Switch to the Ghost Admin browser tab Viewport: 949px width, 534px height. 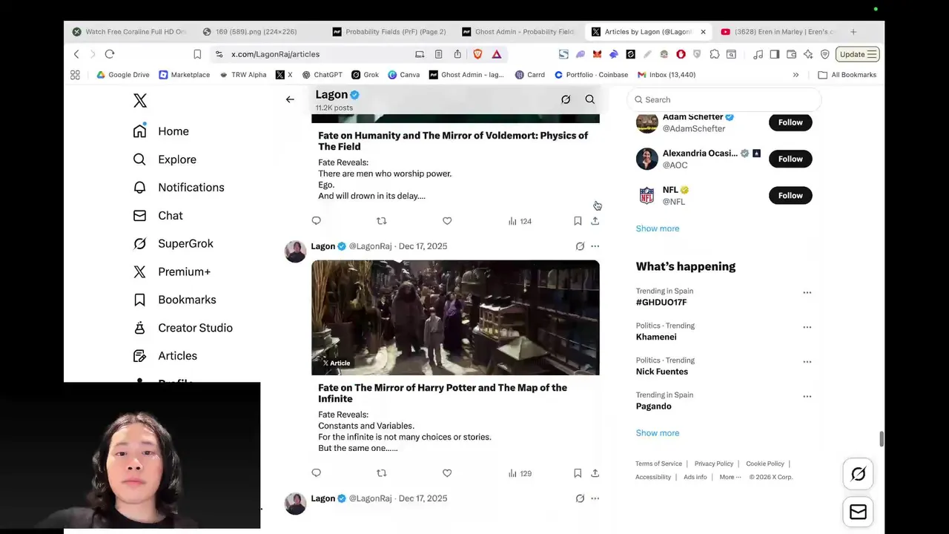tap(519, 32)
